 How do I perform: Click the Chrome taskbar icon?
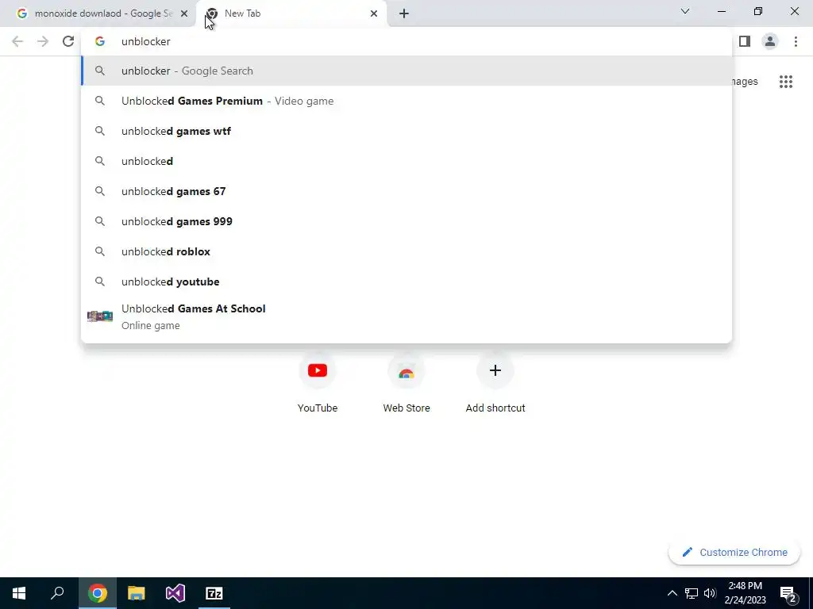coord(98,593)
